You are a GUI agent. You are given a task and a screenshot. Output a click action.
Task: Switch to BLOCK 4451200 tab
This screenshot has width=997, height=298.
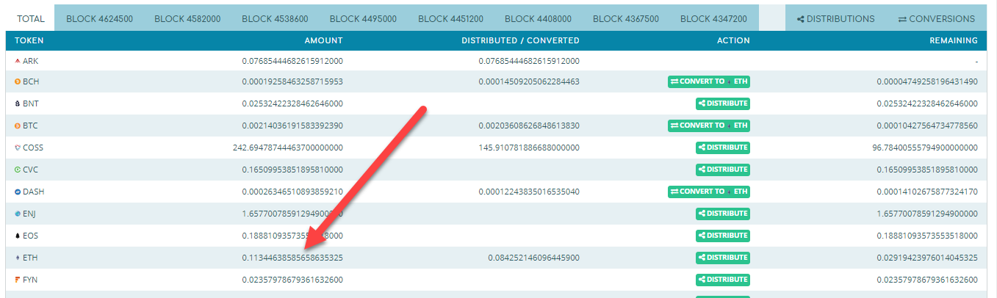point(450,18)
